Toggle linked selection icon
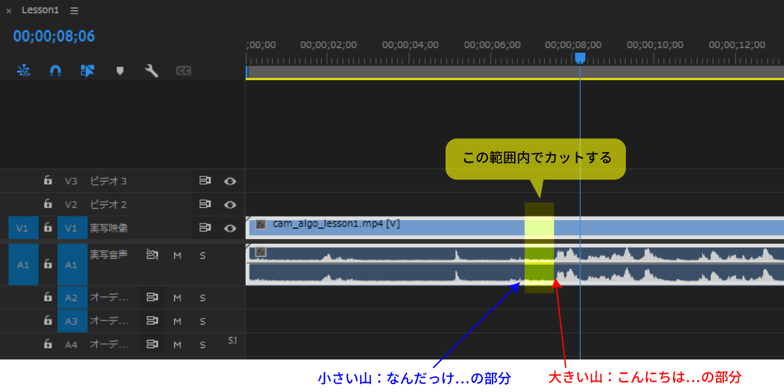 pyautogui.click(x=88, y=71)
